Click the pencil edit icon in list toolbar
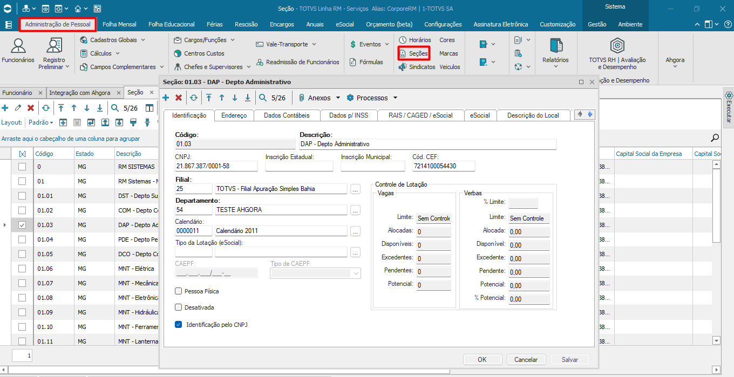This screenshot has width=734, height=377. click(x=18, y=108)
